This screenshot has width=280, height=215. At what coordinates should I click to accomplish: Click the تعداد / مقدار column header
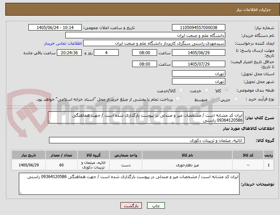[x=61, y=155]
